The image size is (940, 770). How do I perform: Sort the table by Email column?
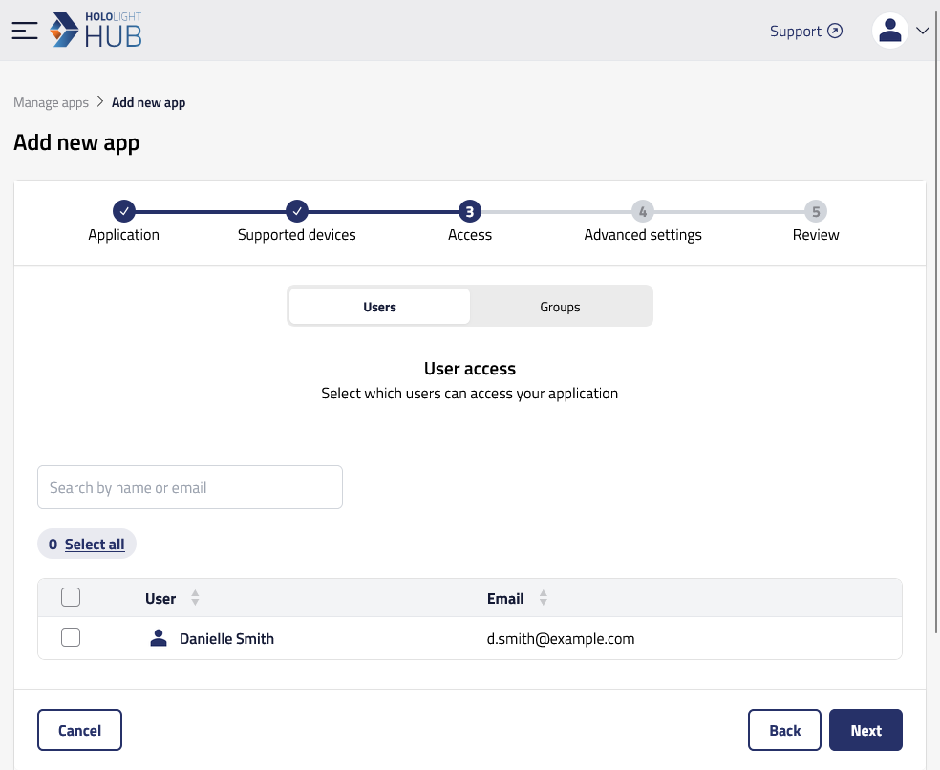[x=544, y=598]
